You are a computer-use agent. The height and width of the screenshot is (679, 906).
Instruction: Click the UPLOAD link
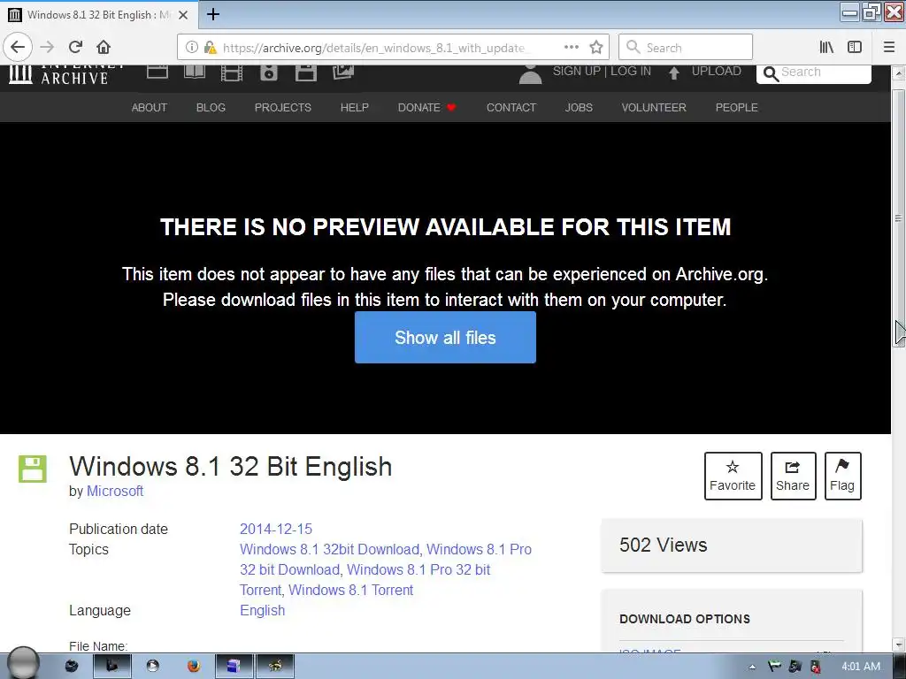tap(717, 71)
